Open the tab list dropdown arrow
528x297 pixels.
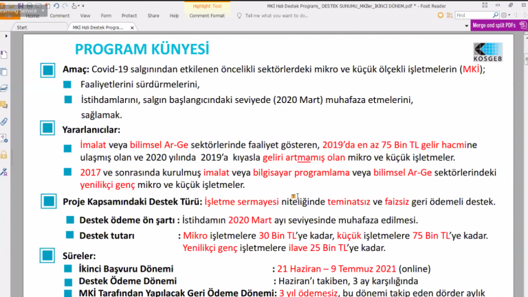tap(466, 26)
